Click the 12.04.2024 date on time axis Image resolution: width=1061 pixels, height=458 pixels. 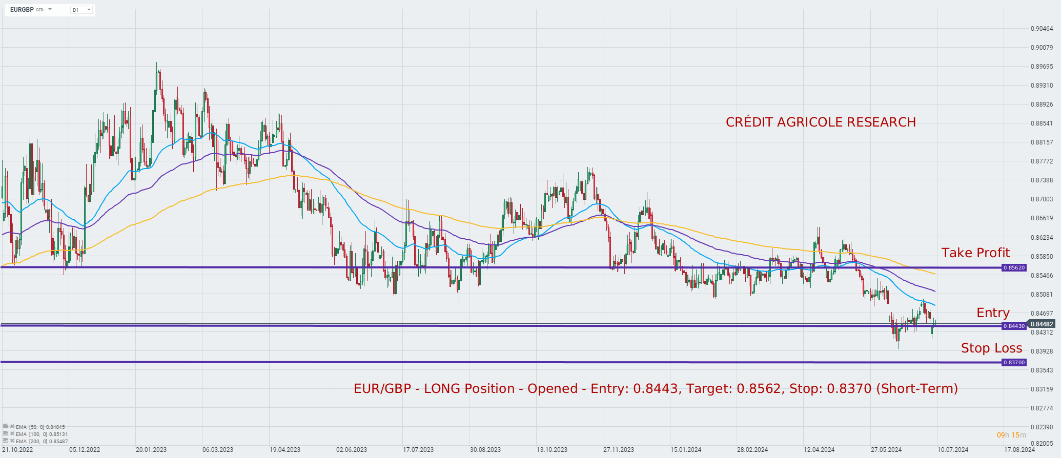(819, 450)
